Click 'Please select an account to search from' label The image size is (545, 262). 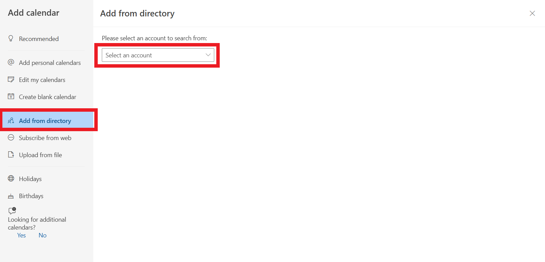[x=154, y=38]
